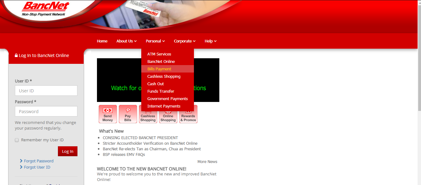Viewport: 421px width, 185px height.
Task: Click the BancNet logo
Action: pos(45,9)
